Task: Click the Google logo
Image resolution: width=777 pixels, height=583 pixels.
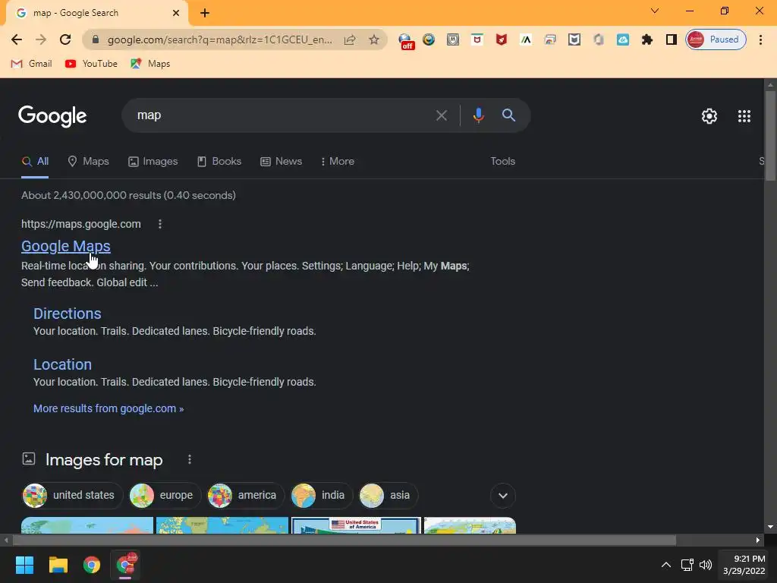Action: tap(52, 116)
